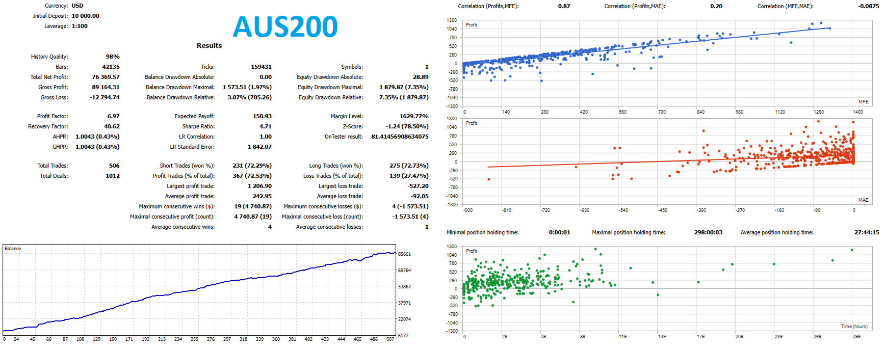The width and height of the screenshot is (885, 350).
Task: Click the Currency value USD
Action: tap(77, 6)
